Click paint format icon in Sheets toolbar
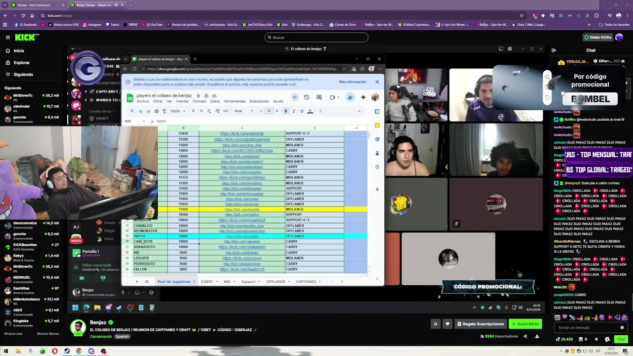The image size is (633, 356). [x=164, y=111]
